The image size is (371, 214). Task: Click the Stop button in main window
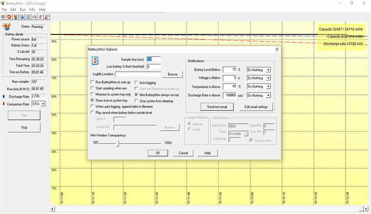pyautogui.click(x=24, y=127)
